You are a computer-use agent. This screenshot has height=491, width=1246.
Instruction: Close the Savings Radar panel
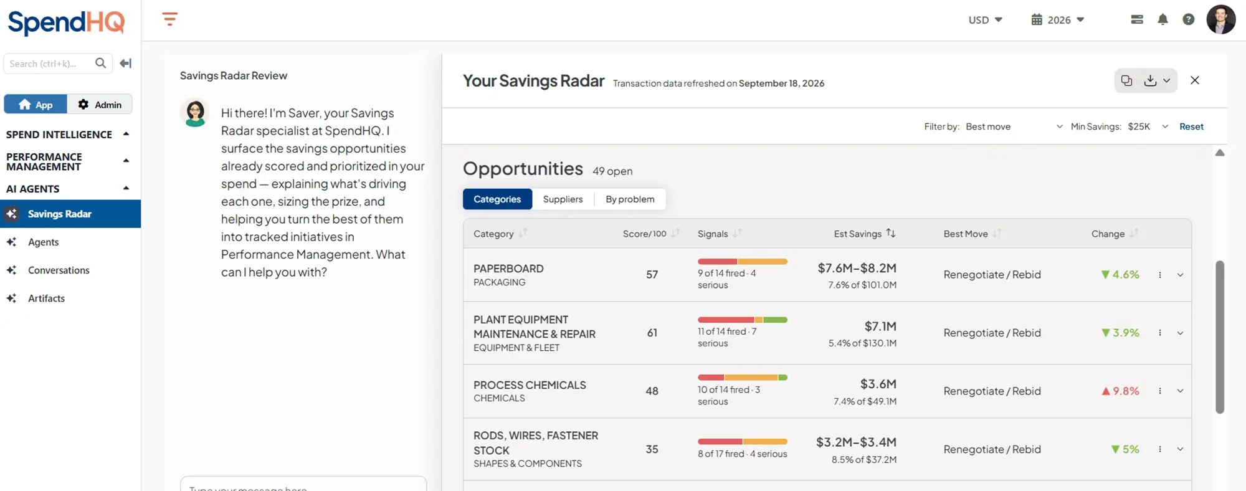click(x=1194, y=80)
